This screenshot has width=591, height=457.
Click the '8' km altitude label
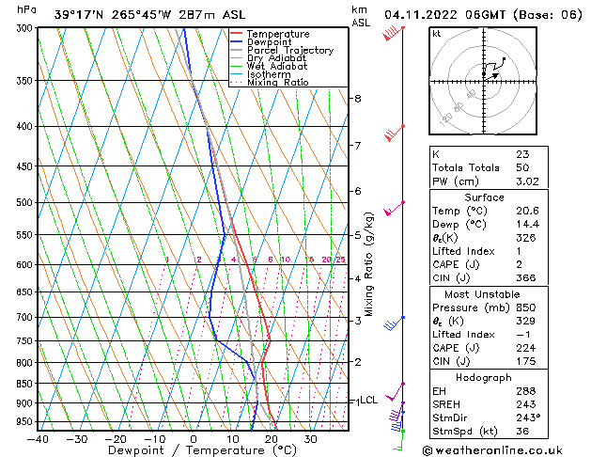(357, 99)
